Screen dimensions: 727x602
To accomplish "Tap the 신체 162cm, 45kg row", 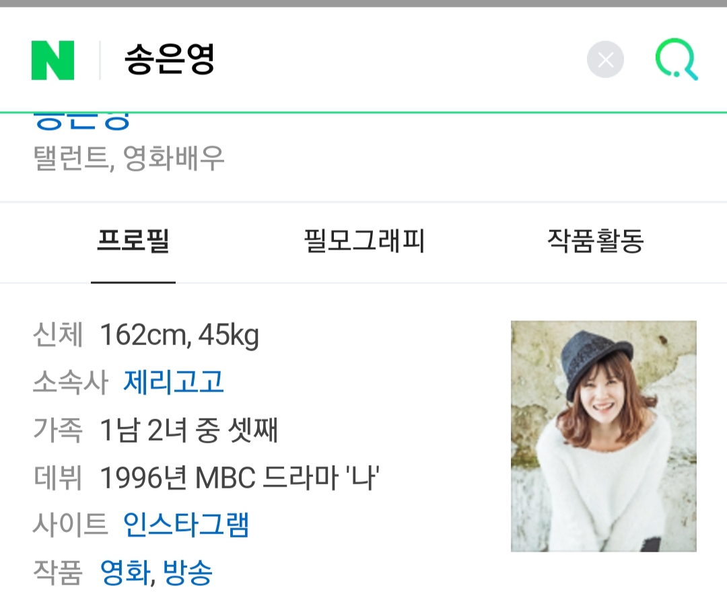I will pos(146,335).
